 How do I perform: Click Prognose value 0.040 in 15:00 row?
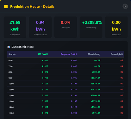coord(74,113)
